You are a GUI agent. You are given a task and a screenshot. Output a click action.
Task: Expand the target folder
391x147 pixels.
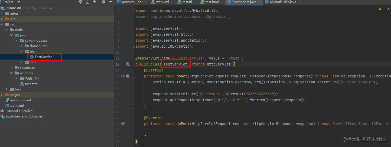[x=2, y=95]
